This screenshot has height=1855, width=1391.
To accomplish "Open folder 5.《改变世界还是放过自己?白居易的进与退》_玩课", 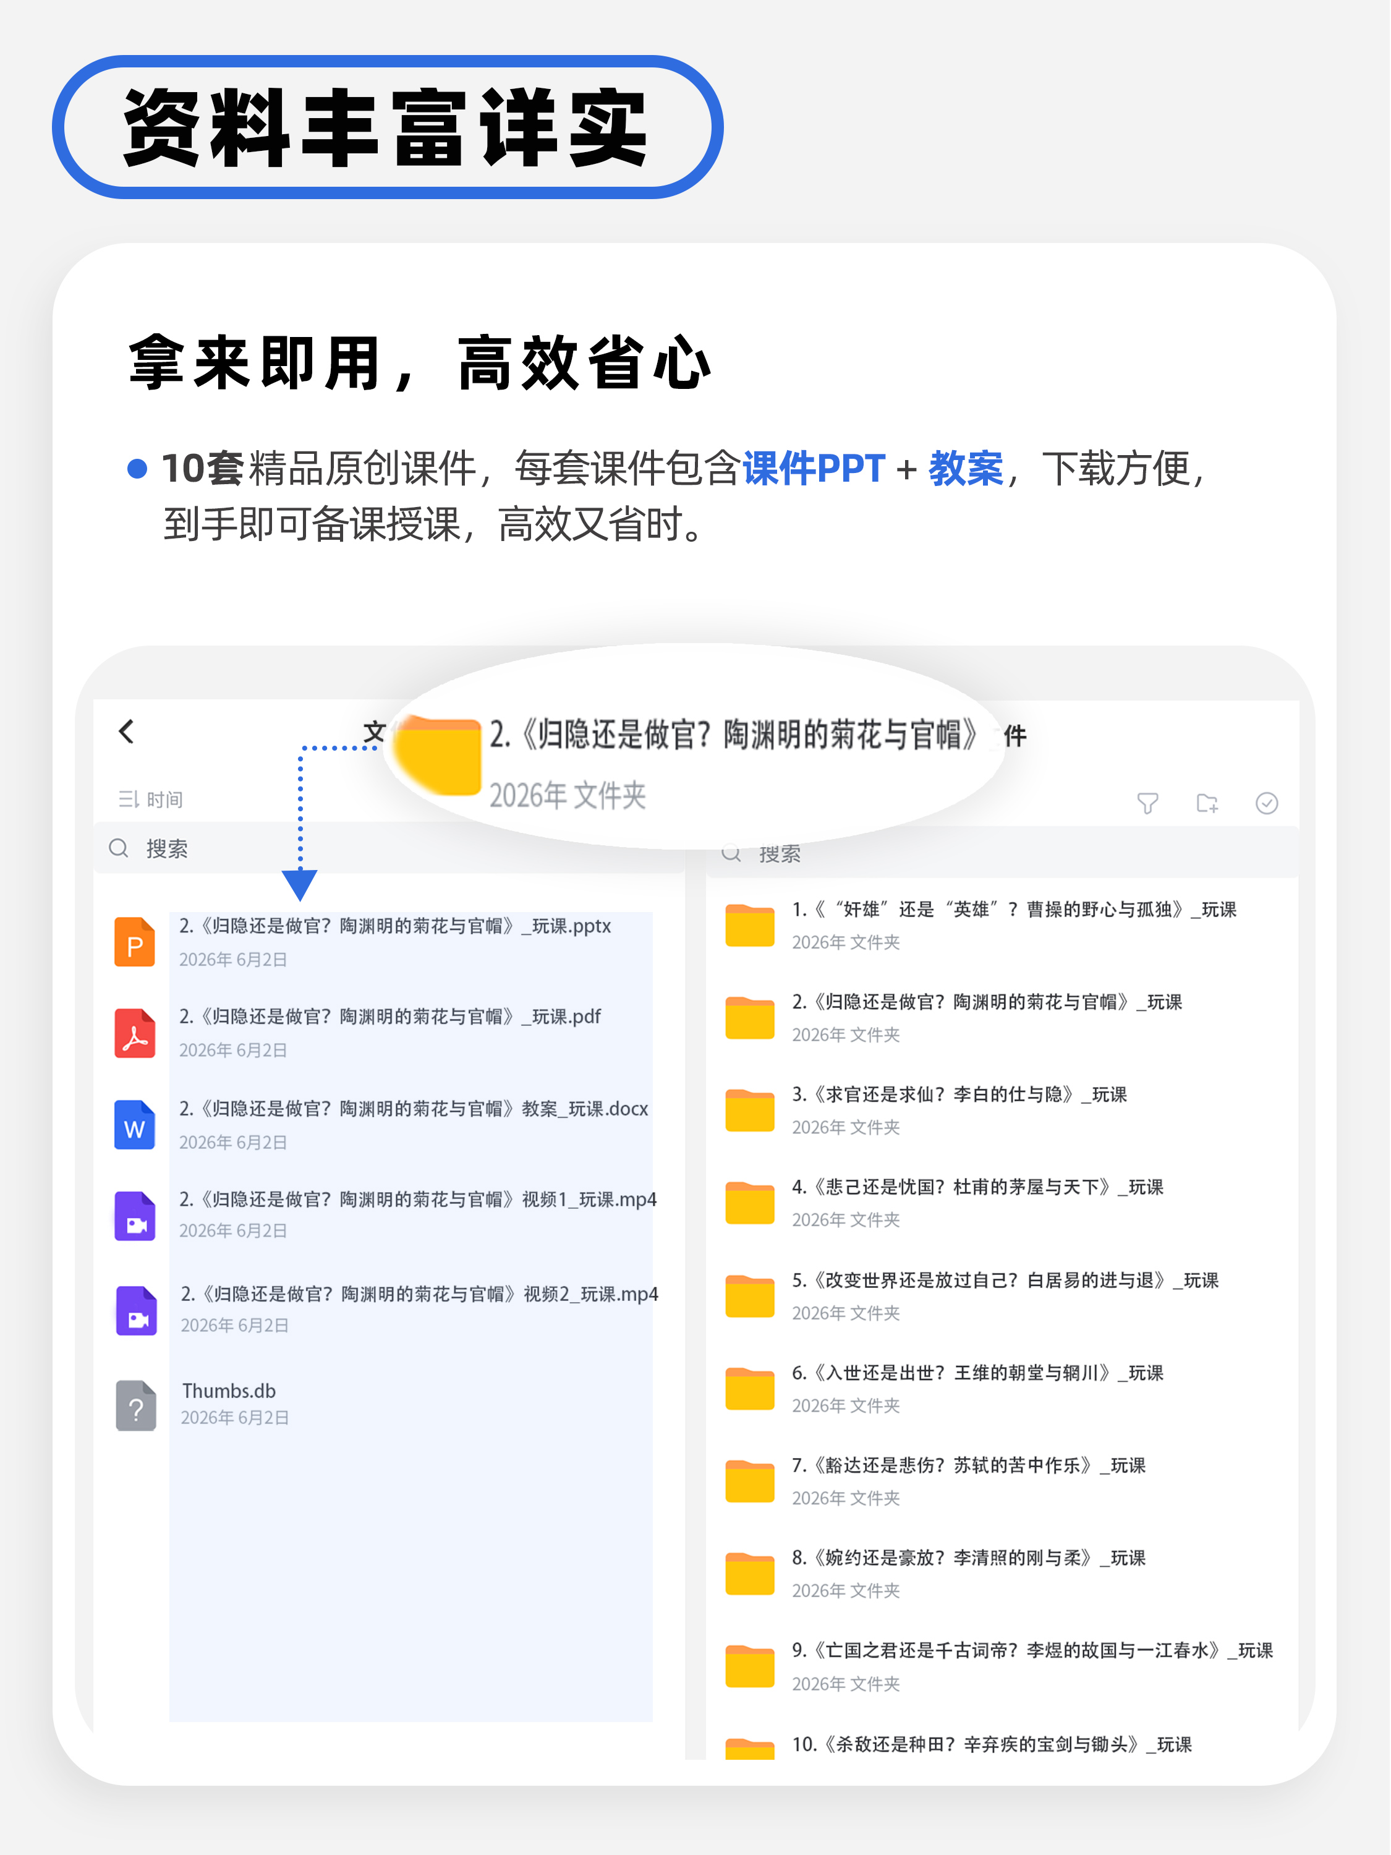I will tap(1005, 1280).
